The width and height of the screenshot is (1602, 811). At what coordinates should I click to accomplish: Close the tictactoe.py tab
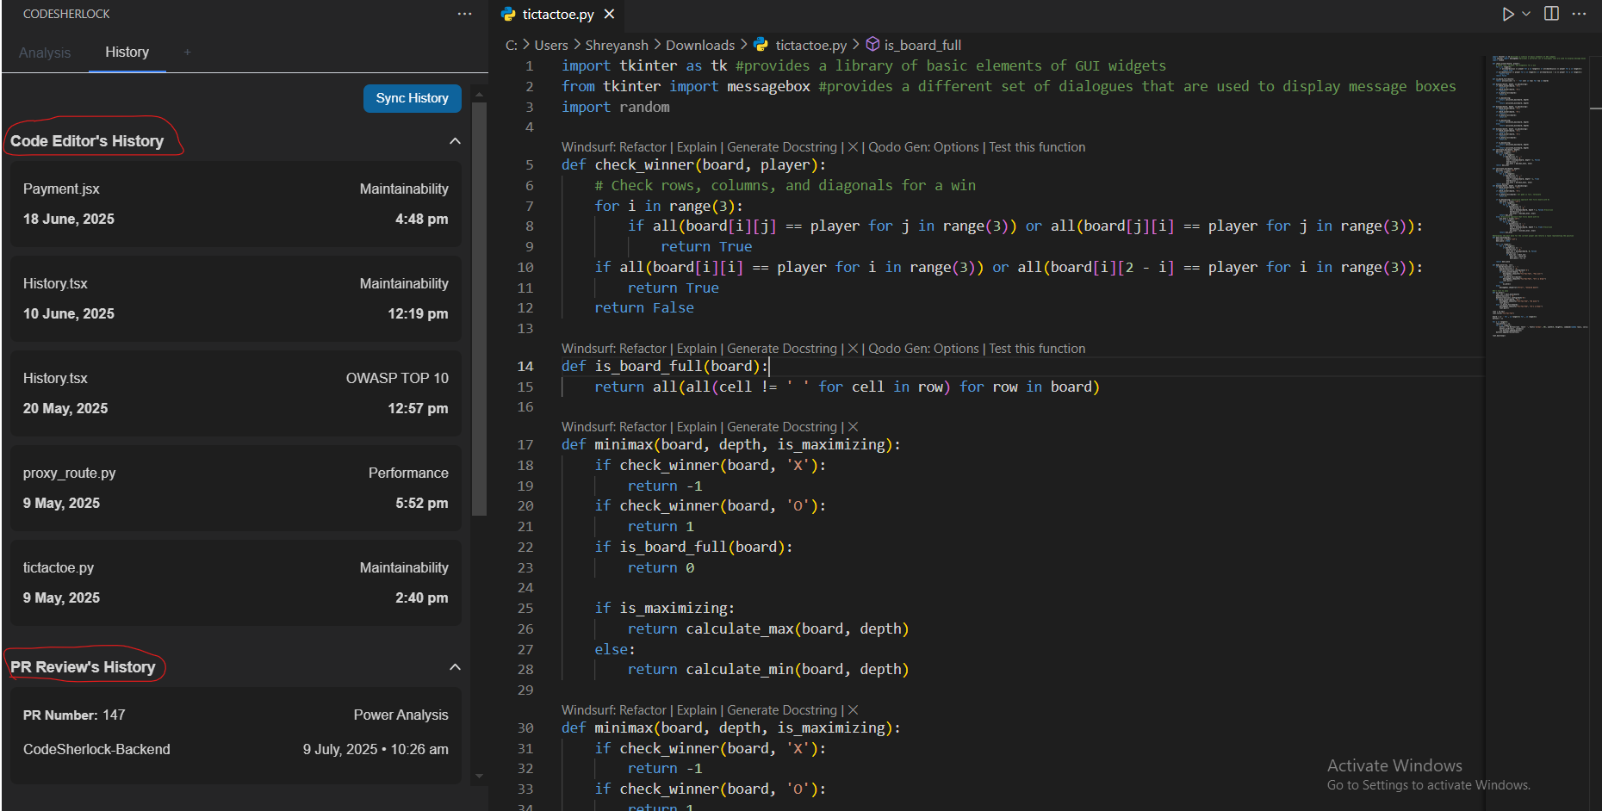pos(609,14)
